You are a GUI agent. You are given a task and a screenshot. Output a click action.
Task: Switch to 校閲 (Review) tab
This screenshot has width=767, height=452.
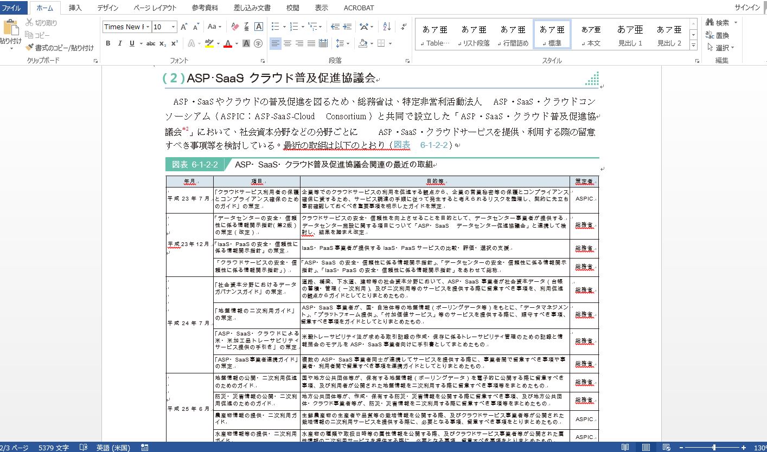(x=293, y=8)
